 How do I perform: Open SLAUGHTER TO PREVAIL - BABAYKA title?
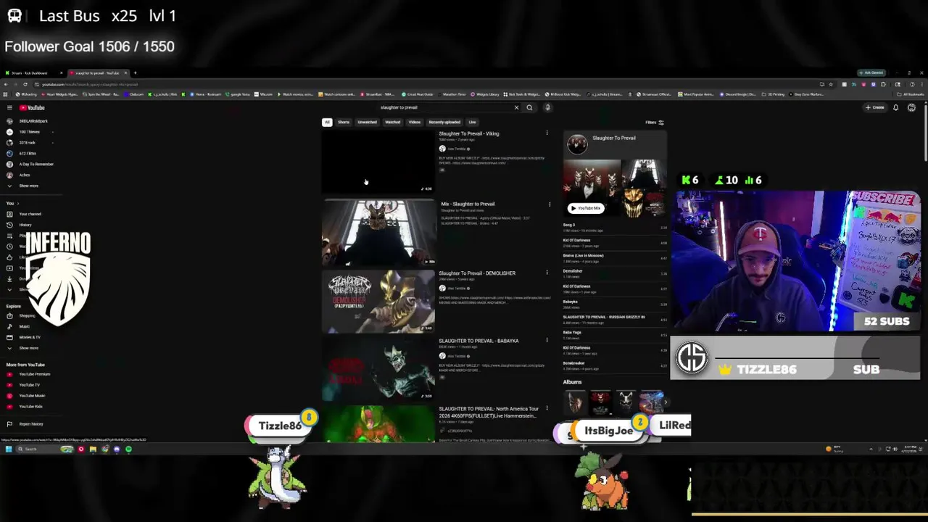coord(478,341)
